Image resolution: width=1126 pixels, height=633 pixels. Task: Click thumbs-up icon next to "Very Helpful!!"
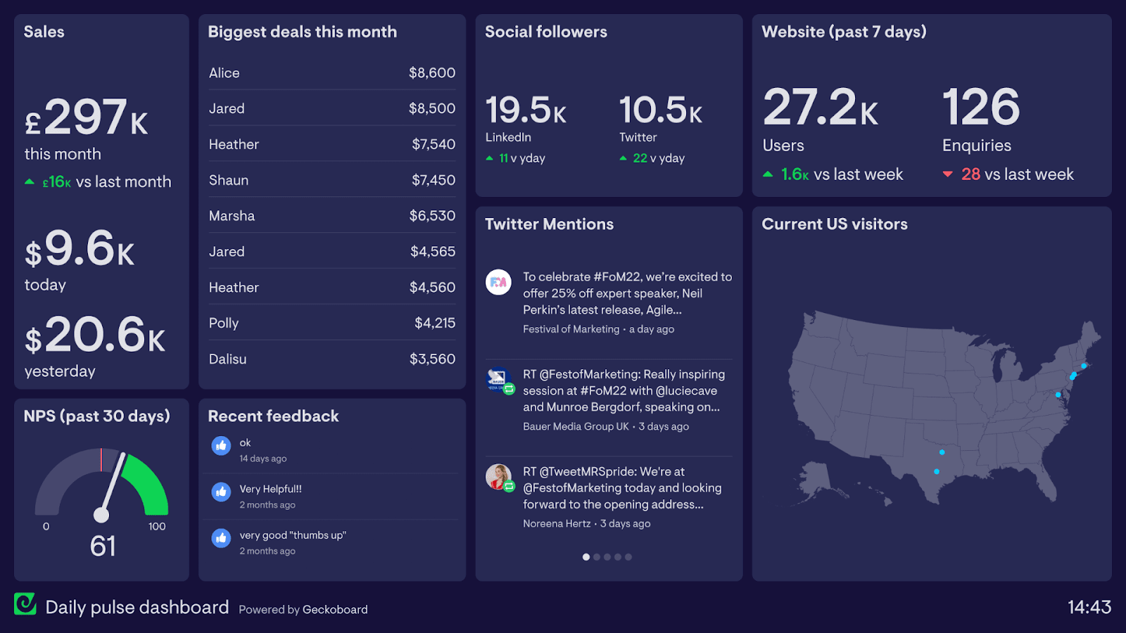tap(221, 492)
